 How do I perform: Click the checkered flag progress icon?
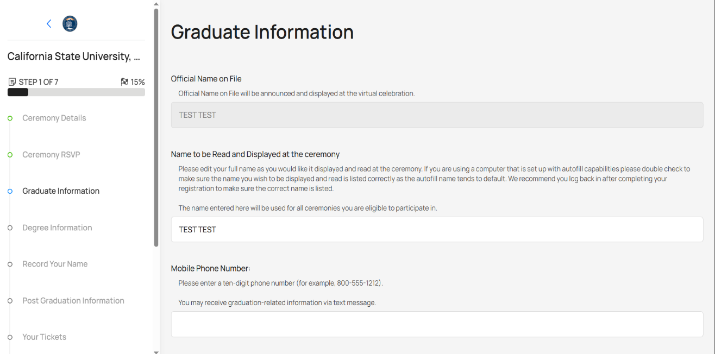coord(124,82)
